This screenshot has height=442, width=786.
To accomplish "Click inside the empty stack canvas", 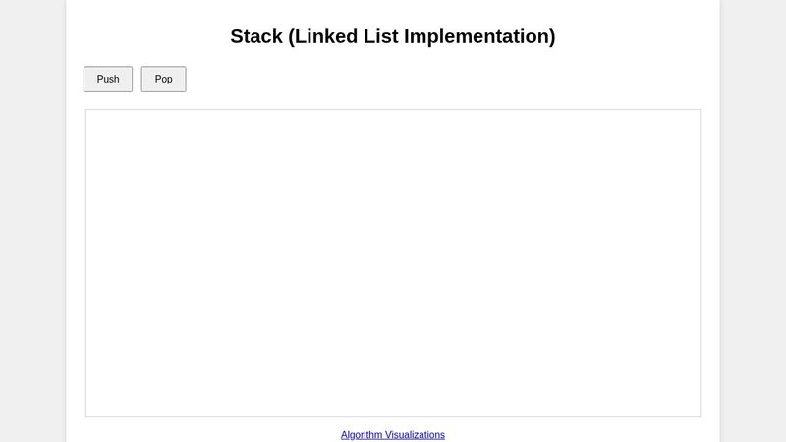I will (x=393, y=263).
